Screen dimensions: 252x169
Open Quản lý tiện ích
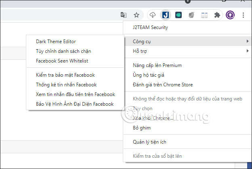tap(187, 142)
